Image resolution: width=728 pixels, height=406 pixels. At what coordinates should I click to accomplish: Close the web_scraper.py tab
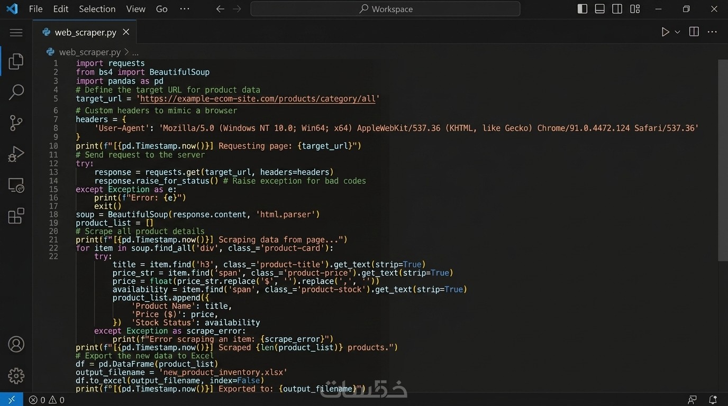tap(126, 32)
